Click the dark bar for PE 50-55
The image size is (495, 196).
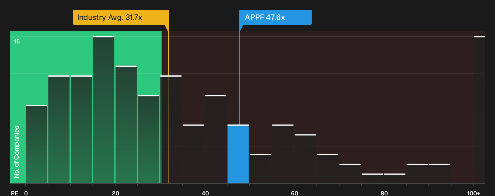pos(260,169)
